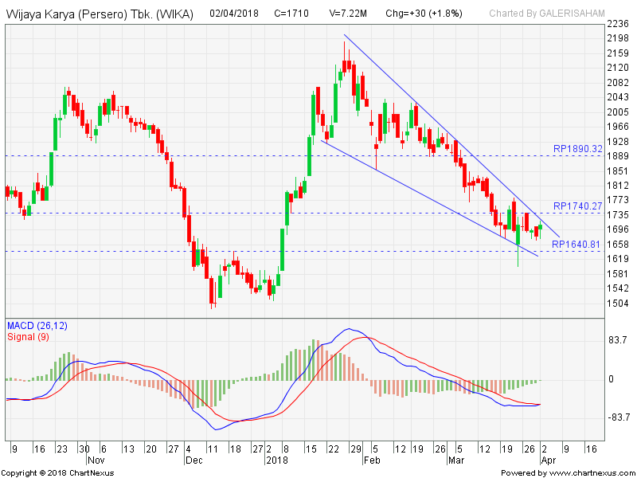The image size is (637, 478).
Task: Click the 'RP1640.81' support level label
Action: pyautogui.click(x=576, y=245)
